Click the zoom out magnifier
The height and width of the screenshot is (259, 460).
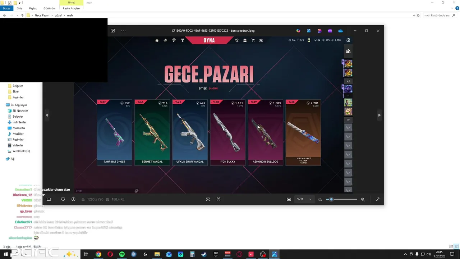(320, 199)
